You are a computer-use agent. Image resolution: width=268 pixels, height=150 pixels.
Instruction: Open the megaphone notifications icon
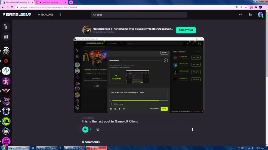point(241,15)
